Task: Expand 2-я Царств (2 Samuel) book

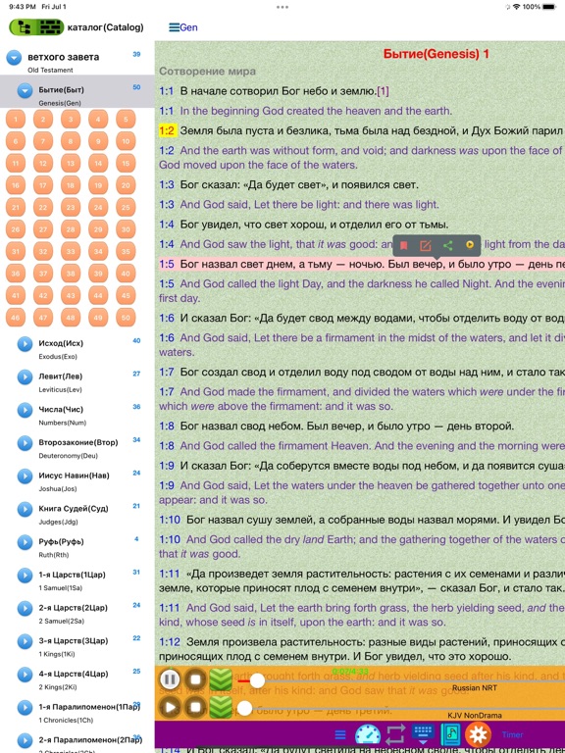Action: pos(25,609)
